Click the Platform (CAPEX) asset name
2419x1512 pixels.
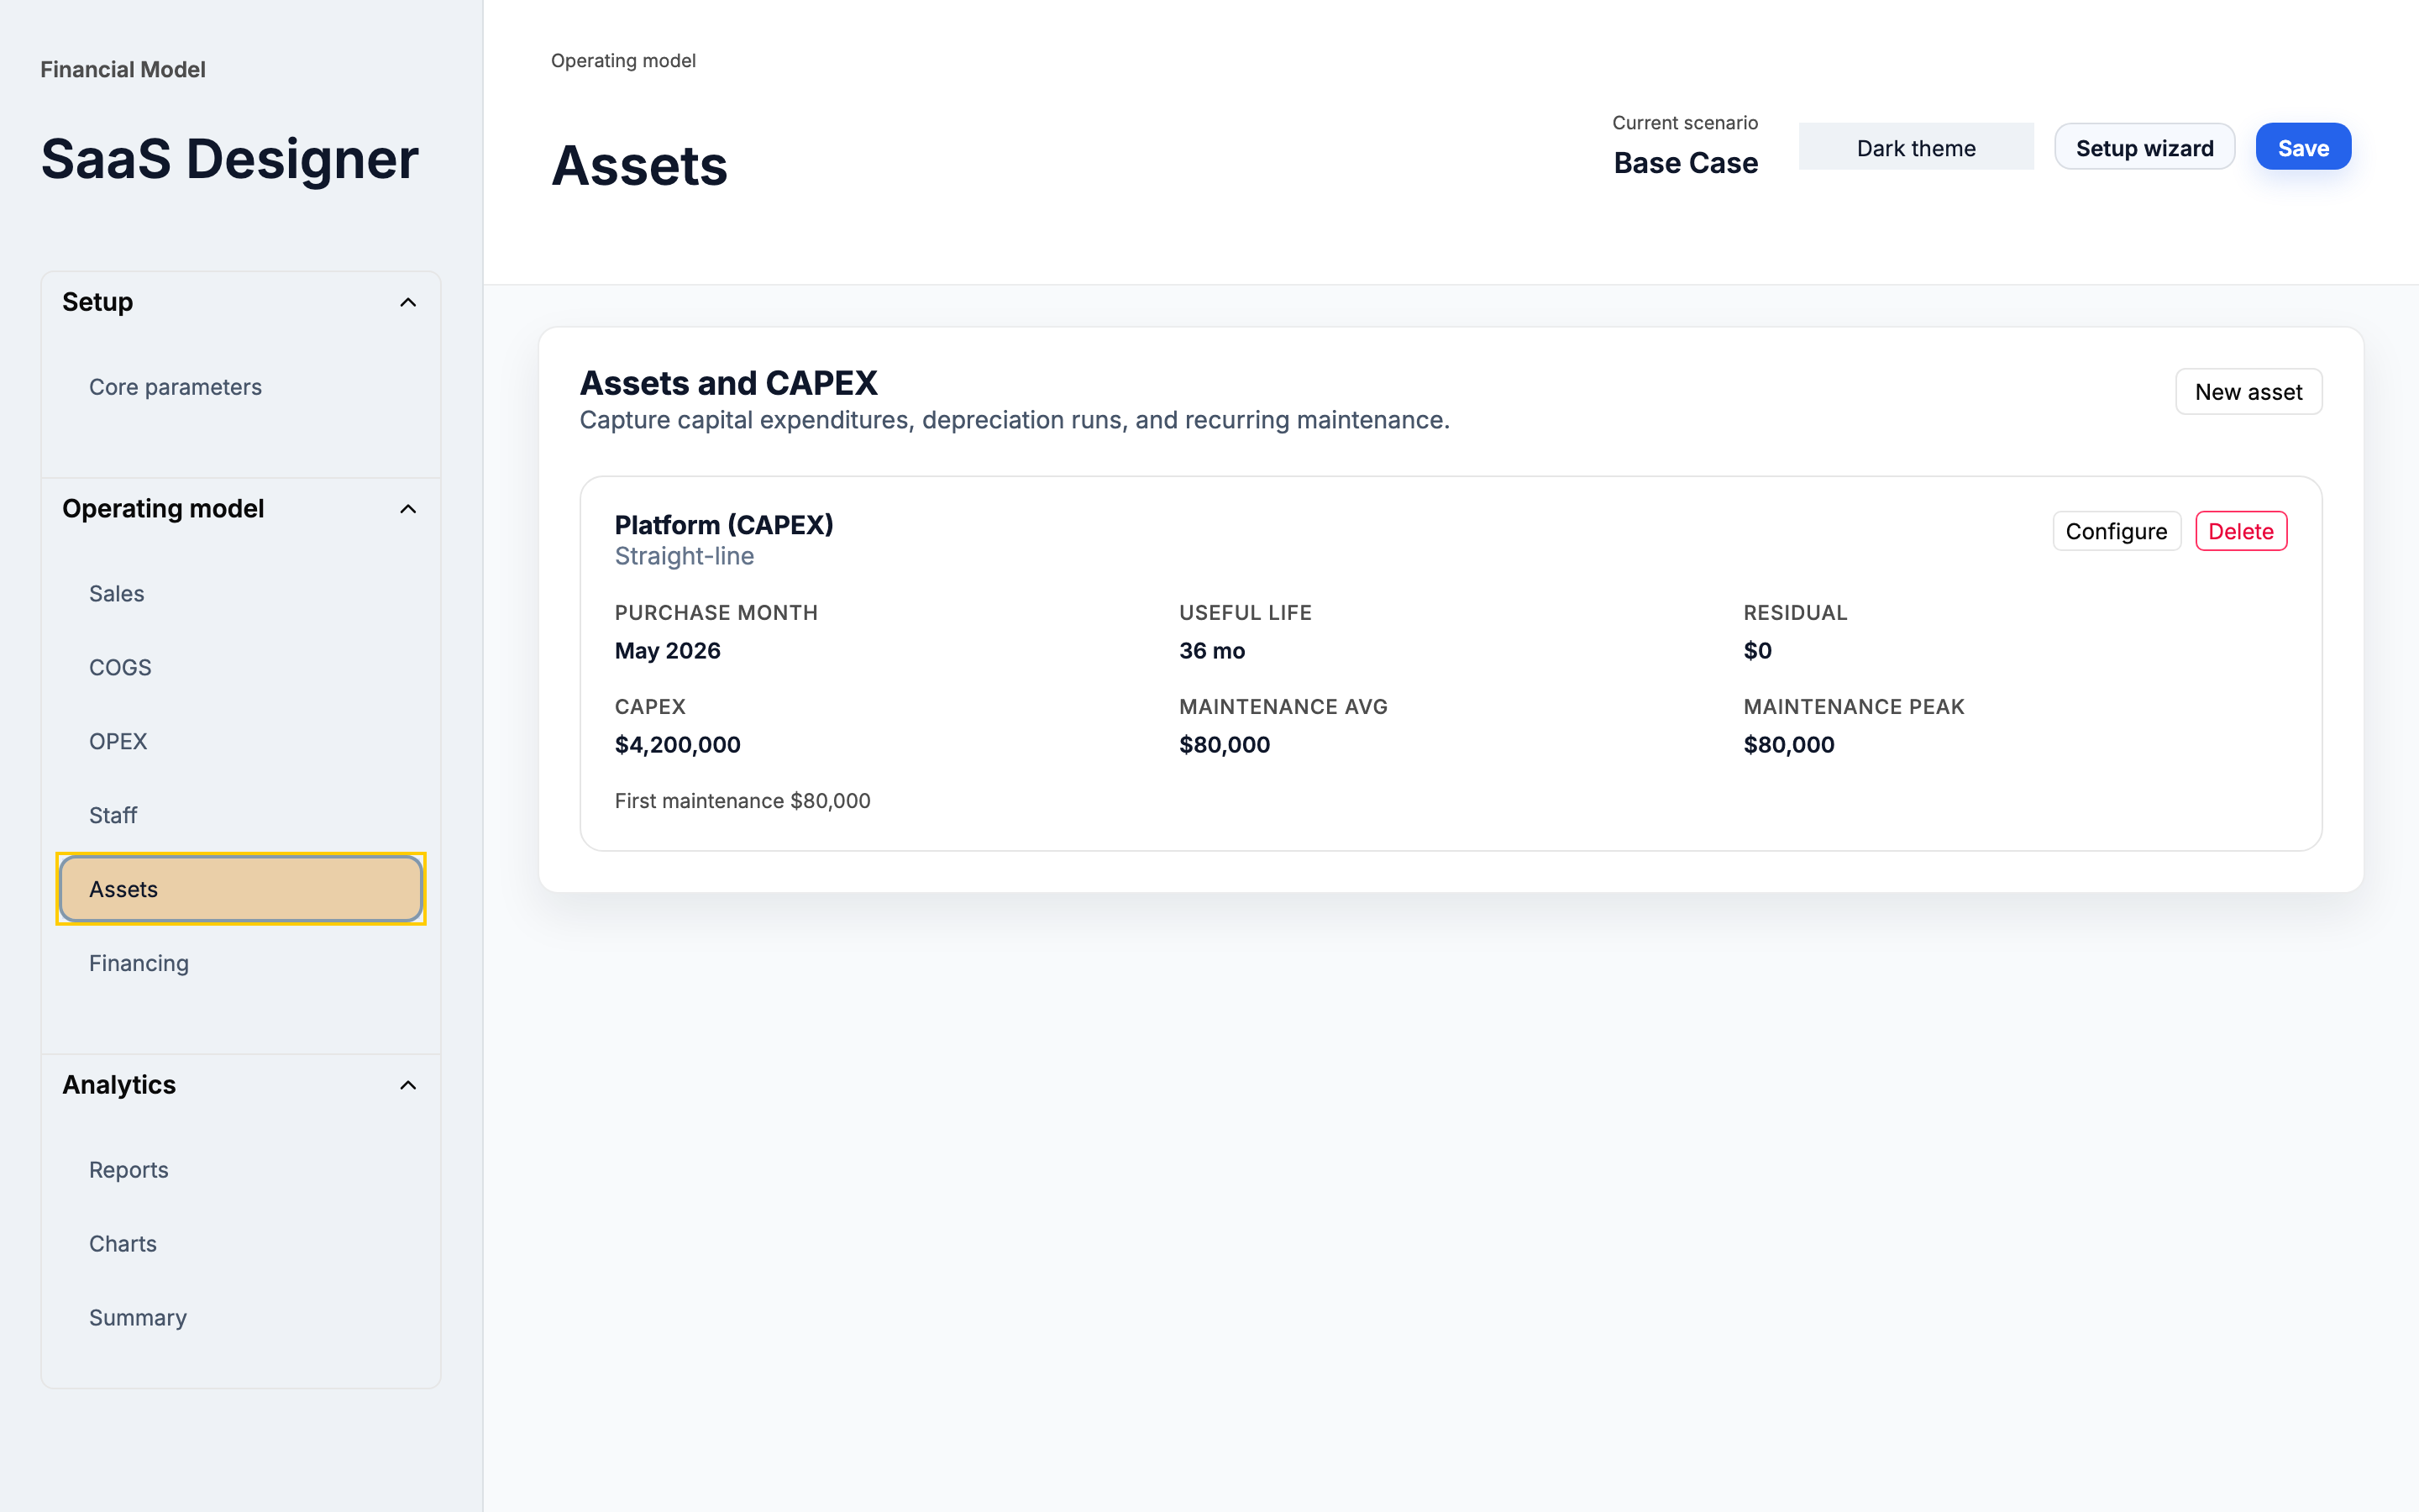724,525
